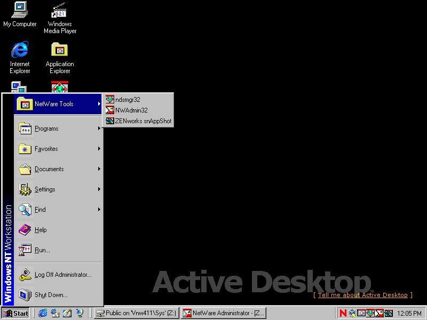
Task: Expand the Find submenu
Action: [58, 210]
